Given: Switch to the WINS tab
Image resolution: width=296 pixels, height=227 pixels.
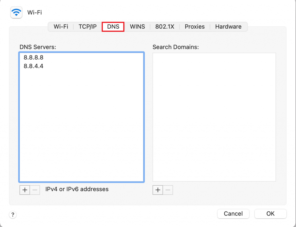Looking at the screenshot, I should click(137, 27).
